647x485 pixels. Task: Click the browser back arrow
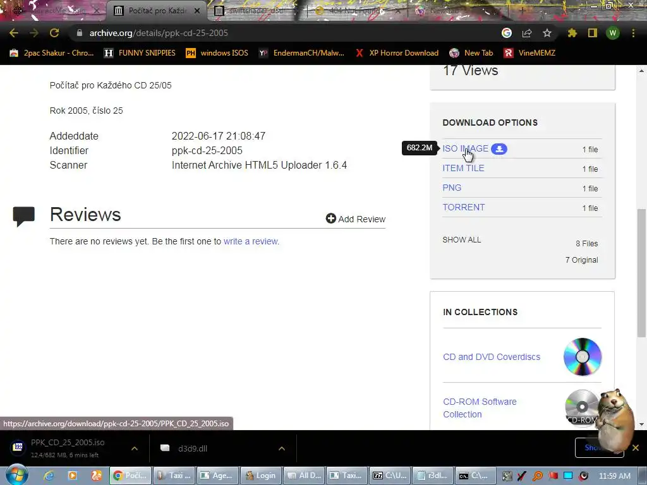[x=14, y=33]
